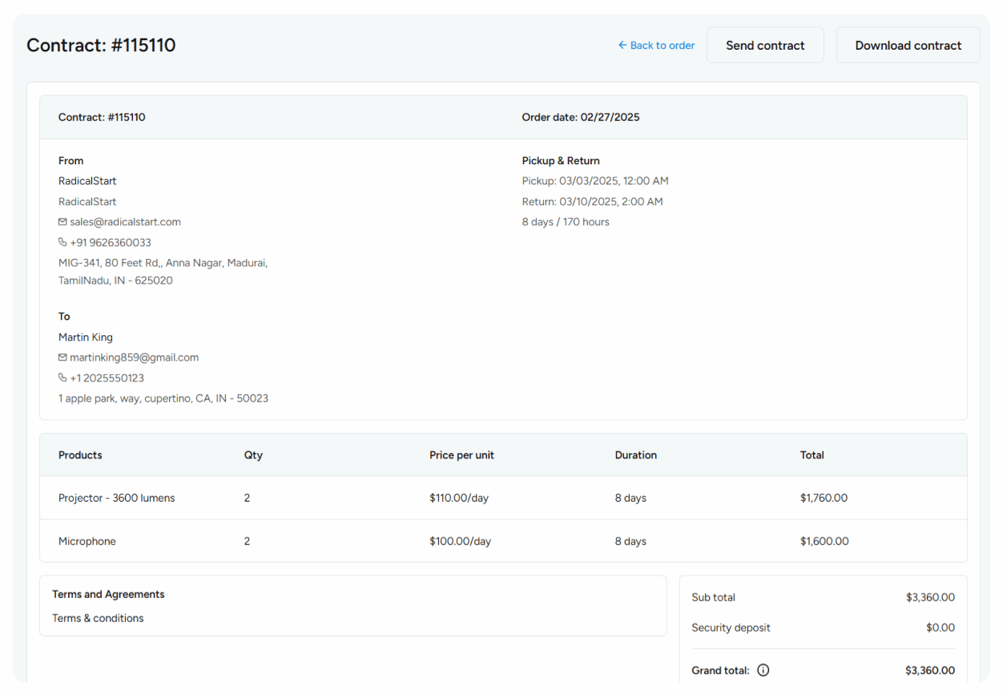This screenshot has width=1003, height=695.
Task: Click the info icon beside Grand total
Action: click(x=763, y=670)
